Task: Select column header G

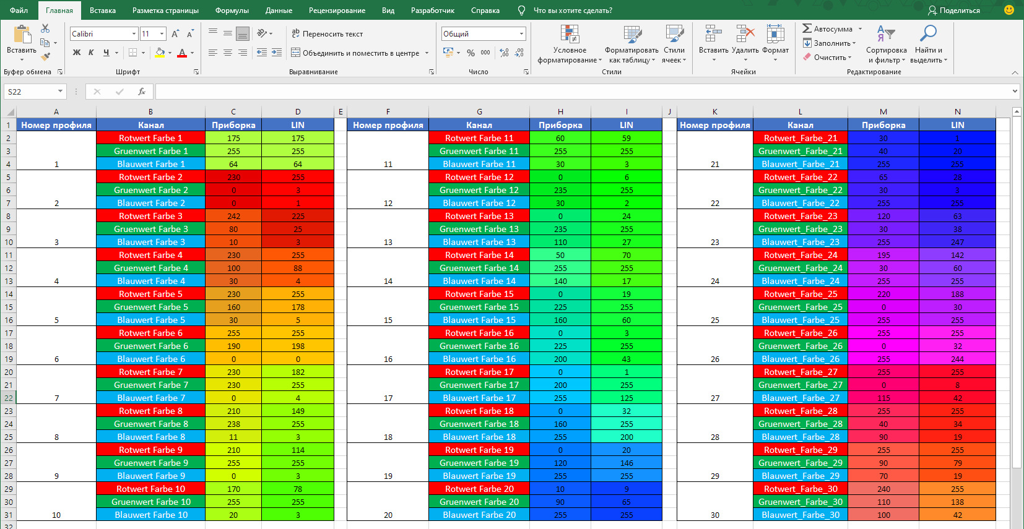Action: tap(479, 112)
